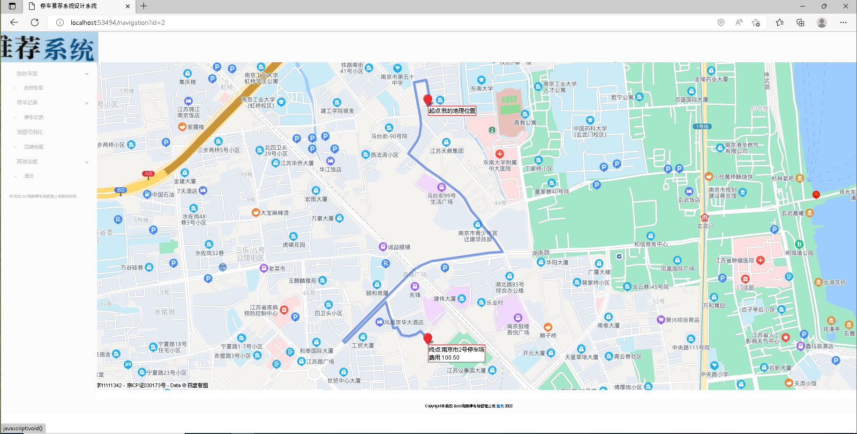
Task: Open the 我的车型 submenu item
Action: [34, 88]
